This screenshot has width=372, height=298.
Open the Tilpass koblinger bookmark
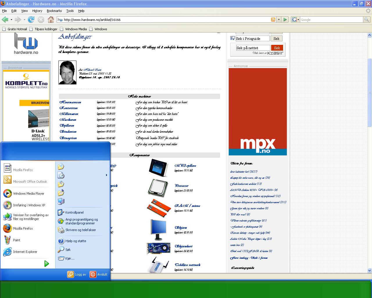tap(43, 29)
